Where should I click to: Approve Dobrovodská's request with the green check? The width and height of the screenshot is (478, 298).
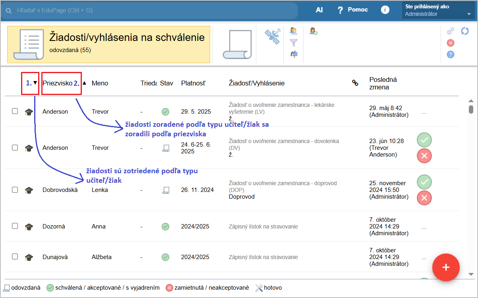(x=424, y=182)
